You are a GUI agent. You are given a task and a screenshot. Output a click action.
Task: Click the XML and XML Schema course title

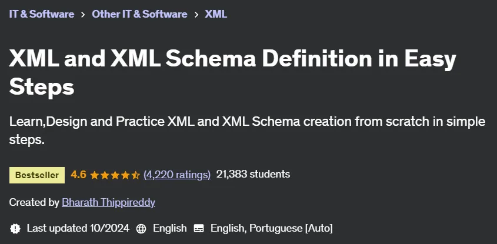[232, 73]
